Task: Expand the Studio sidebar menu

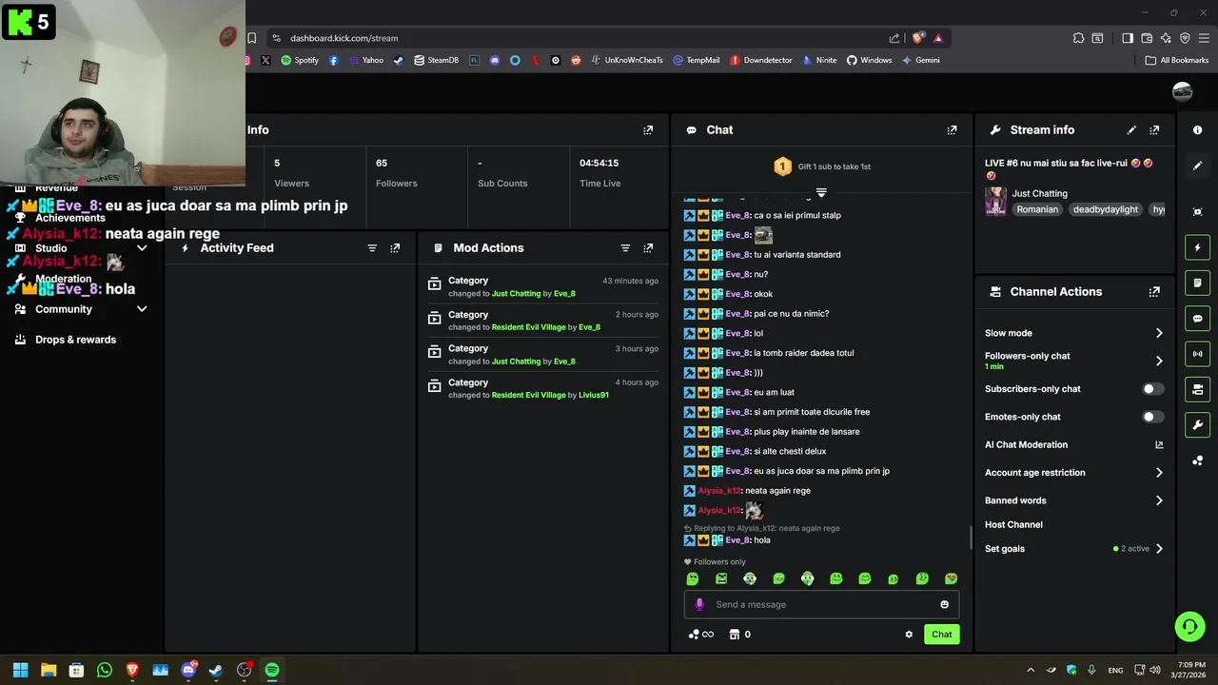Action: coord(142,248)
